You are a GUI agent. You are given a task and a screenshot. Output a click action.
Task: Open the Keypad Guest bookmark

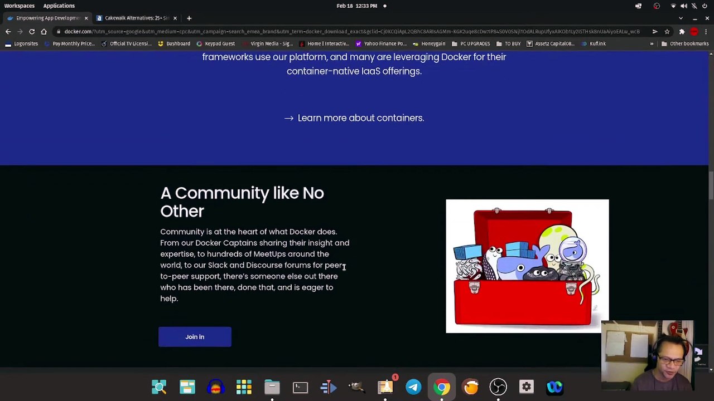(215, 43)
